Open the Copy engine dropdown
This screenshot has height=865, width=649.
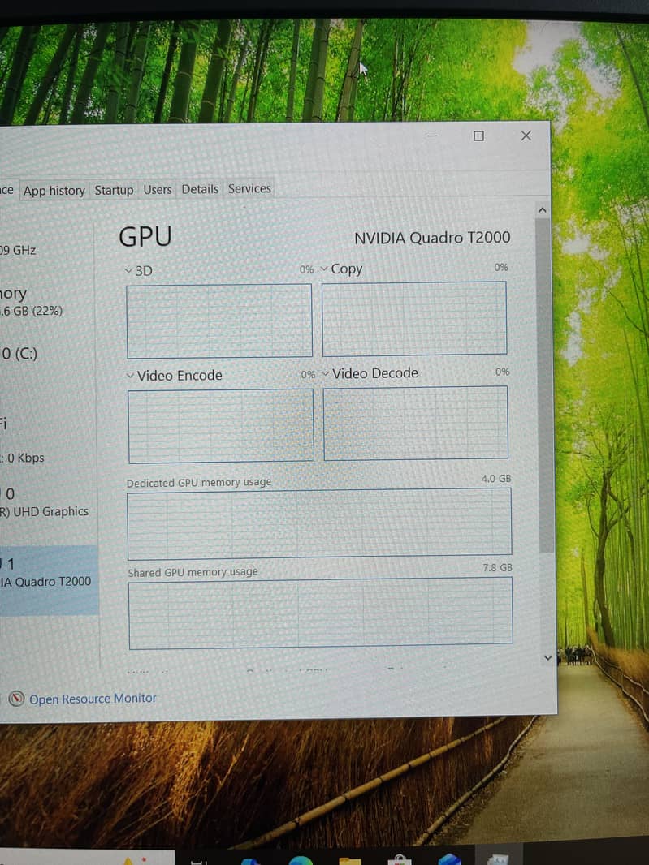[x=324, y=269]
